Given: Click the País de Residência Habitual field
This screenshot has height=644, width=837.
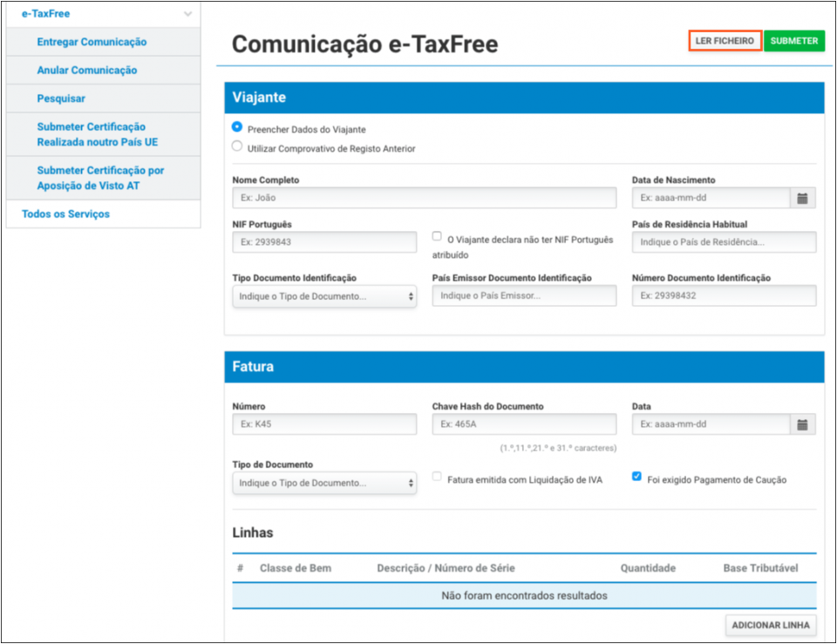Looking at the screenshot, I should 724,242.
